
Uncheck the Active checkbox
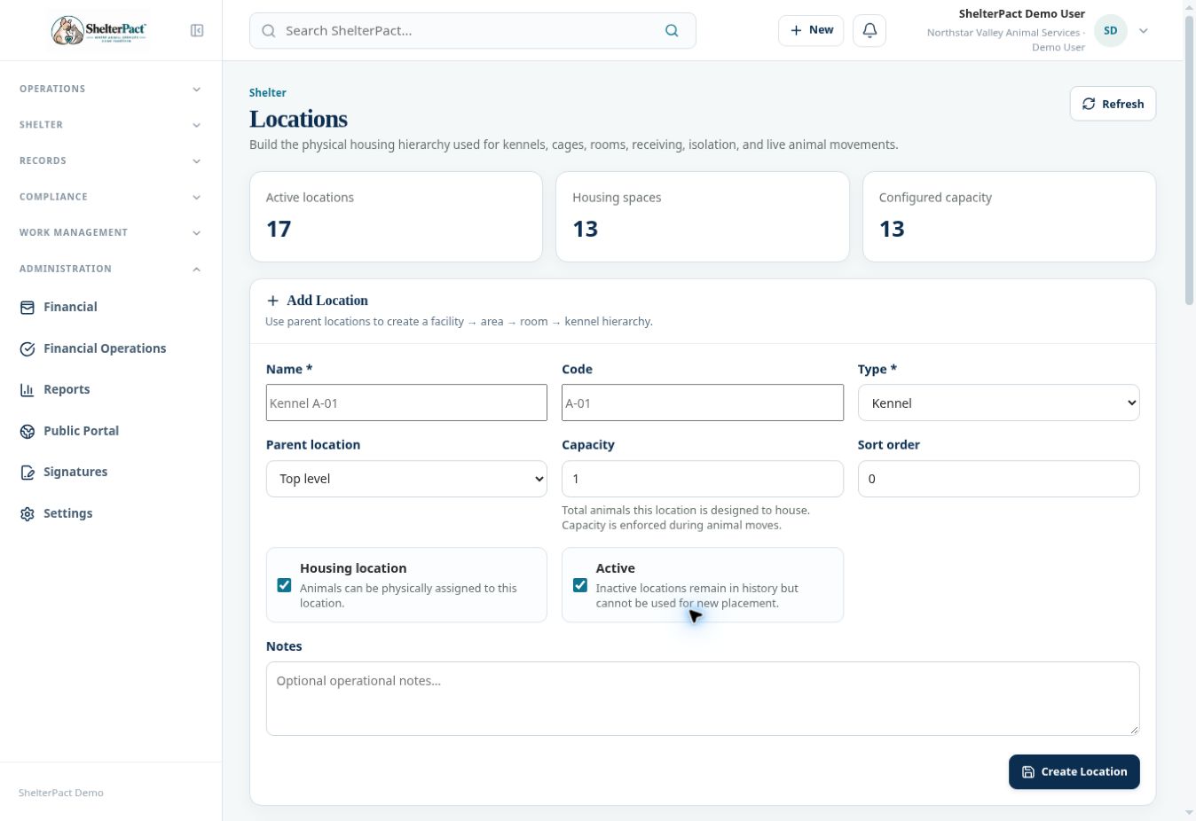click(580, 585)
